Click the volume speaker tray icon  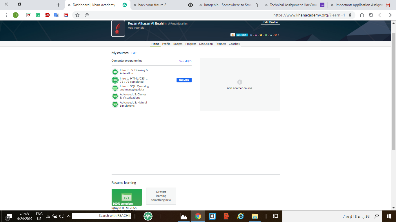pyautogui.click(x=61, y=216)
